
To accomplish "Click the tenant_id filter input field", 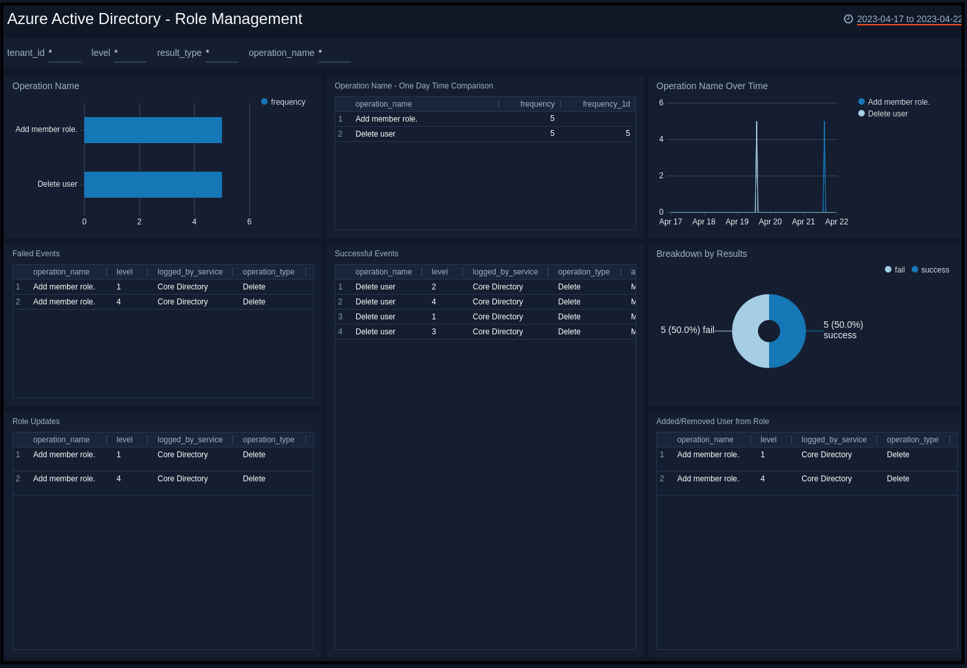I will 65,53.
